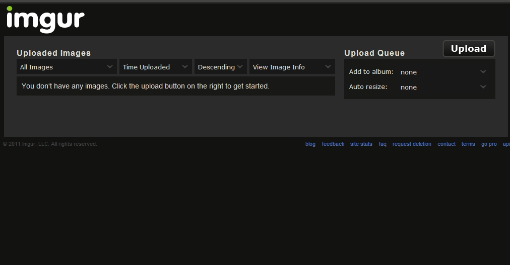Open the request deletion link
The height and width of the screenshot is (265, 510).
tap(412, 144)
